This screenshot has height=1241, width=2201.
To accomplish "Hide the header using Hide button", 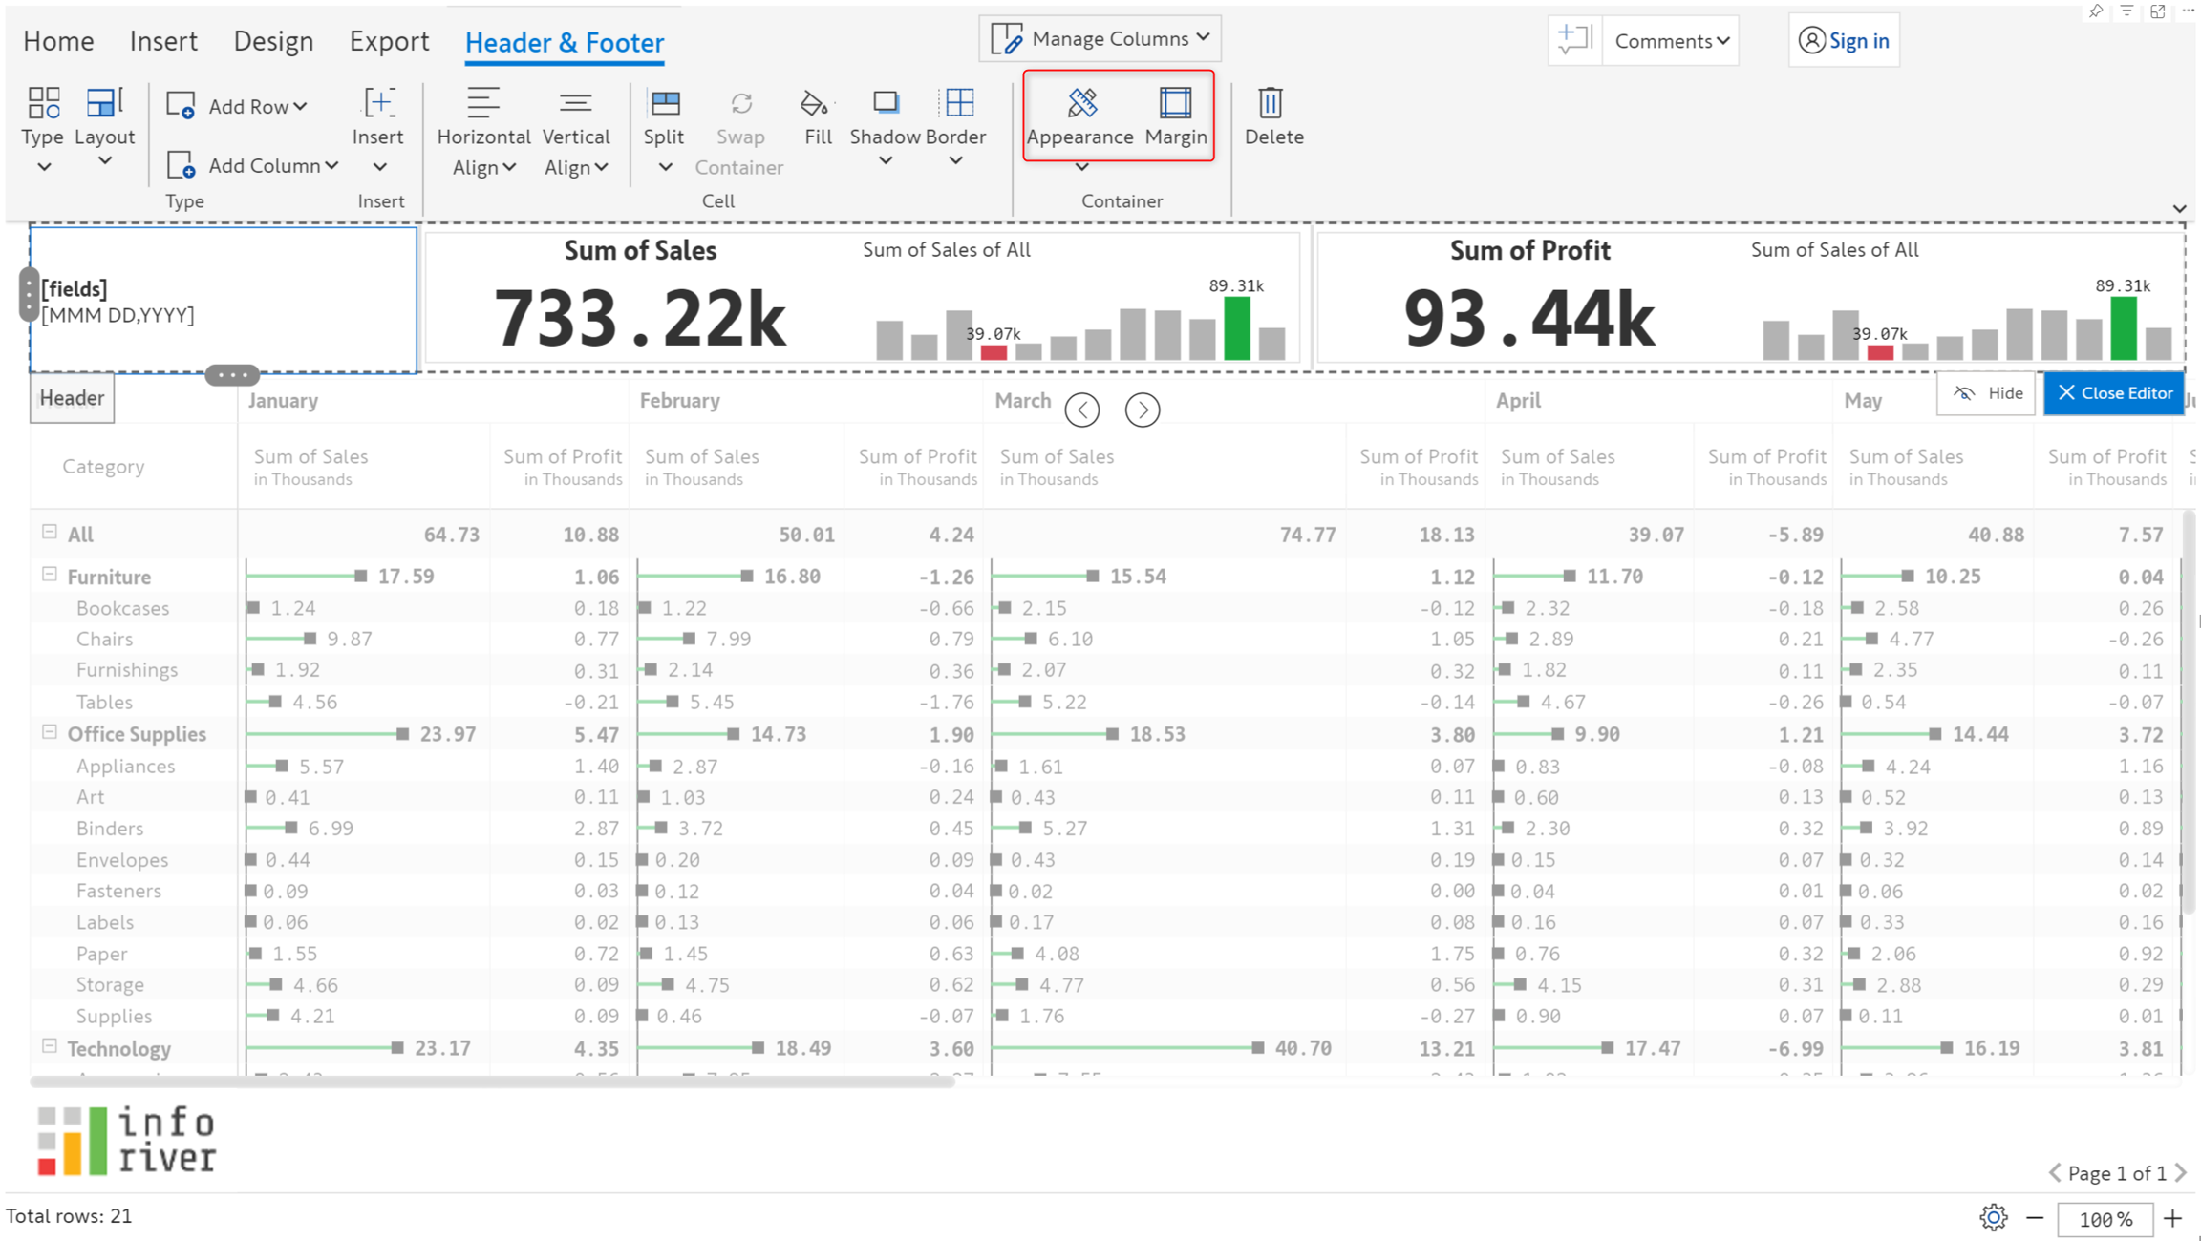I will click(1987, 393).
